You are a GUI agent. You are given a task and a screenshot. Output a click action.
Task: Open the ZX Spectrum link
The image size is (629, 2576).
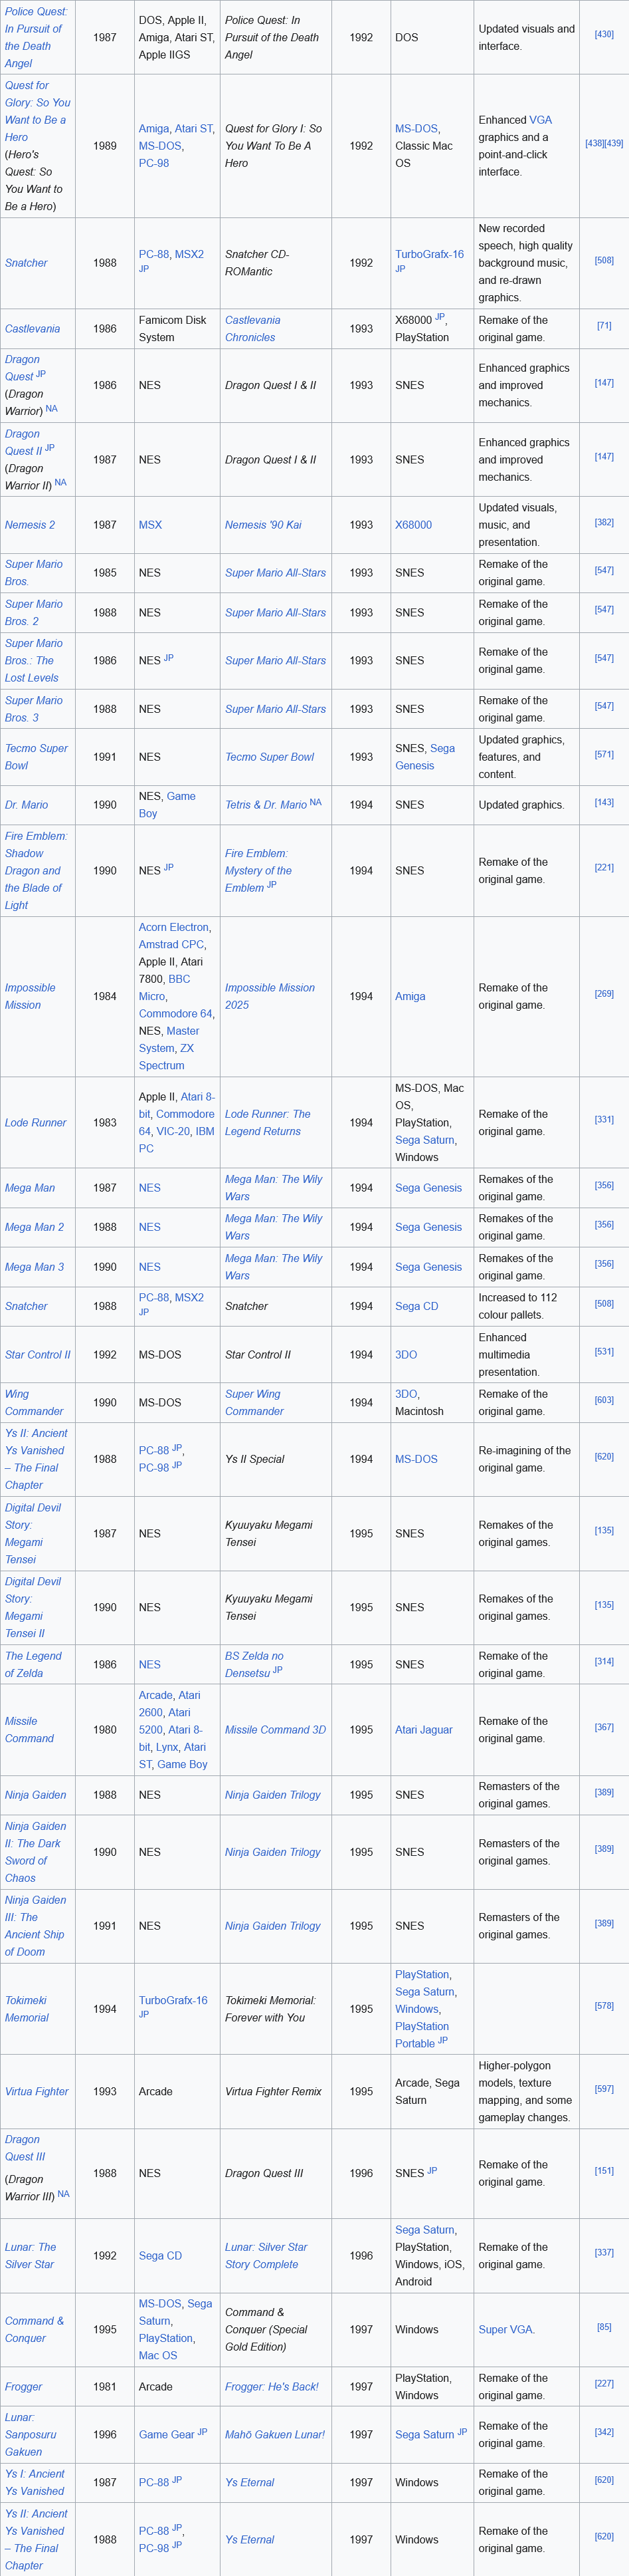(166, 1057)
